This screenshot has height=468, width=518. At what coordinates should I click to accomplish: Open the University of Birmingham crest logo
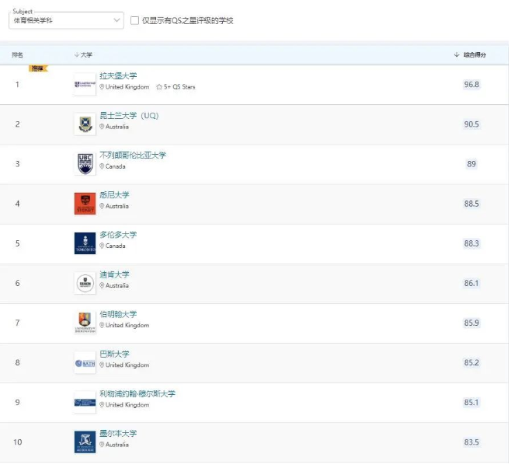pos(85,323)
